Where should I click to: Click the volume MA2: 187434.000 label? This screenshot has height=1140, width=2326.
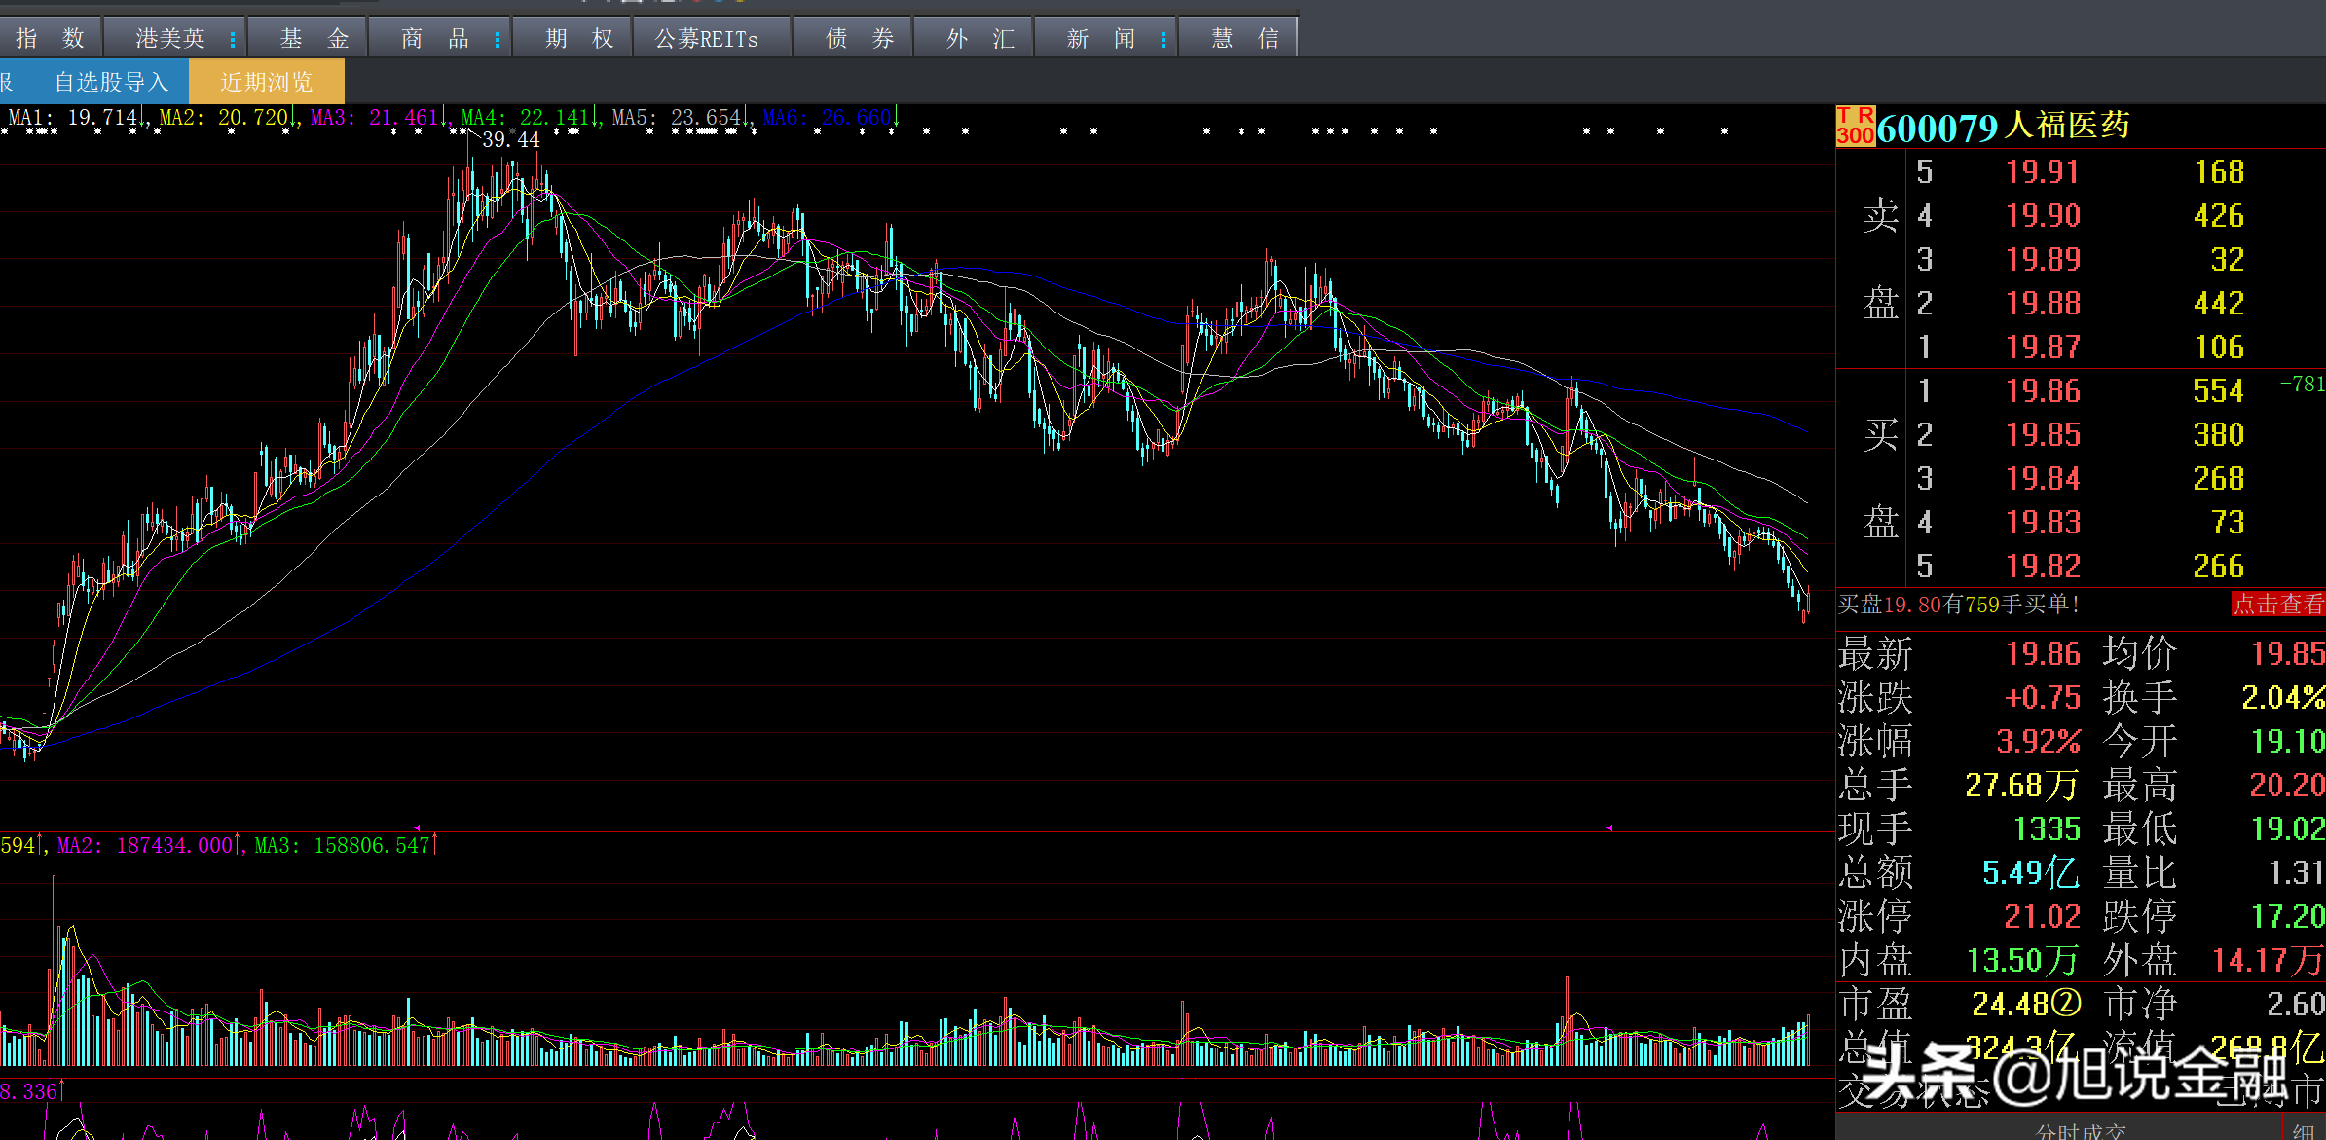pos(146,845)
